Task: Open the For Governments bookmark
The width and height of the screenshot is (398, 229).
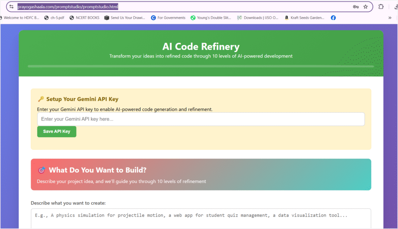Action: (168, 17)
